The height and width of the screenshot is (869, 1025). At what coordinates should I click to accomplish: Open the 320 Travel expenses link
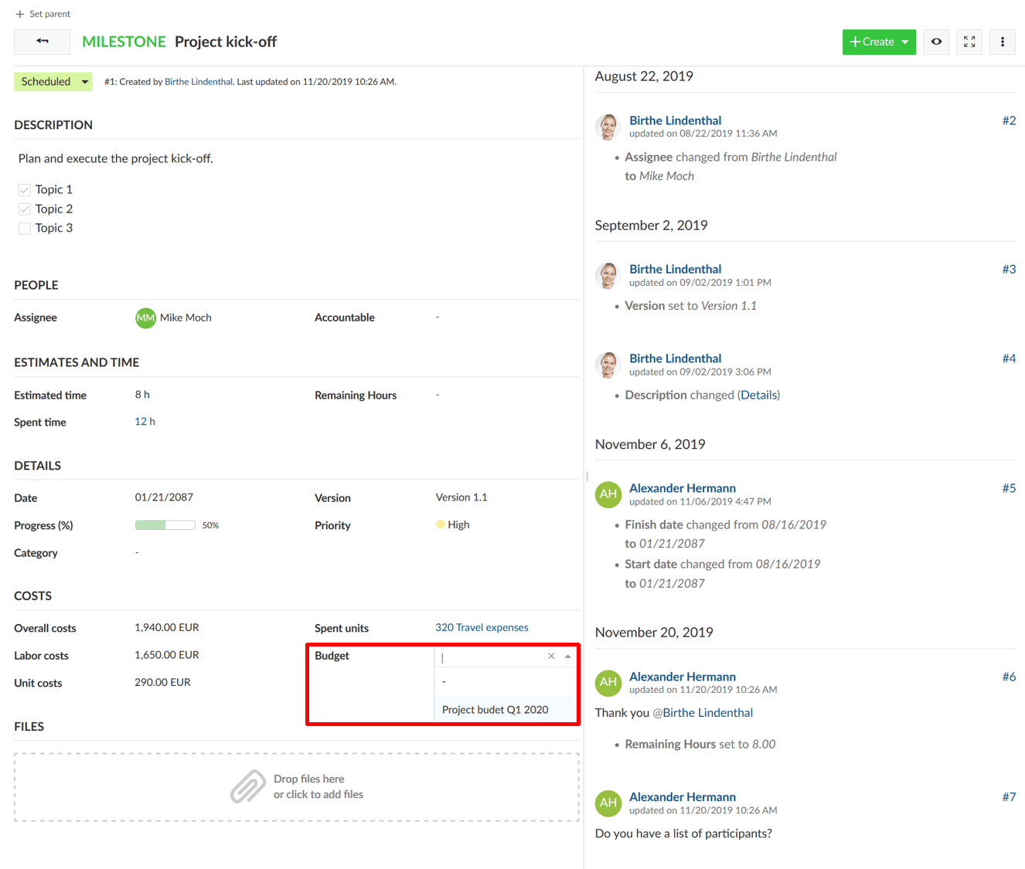[x=482, y=627]
